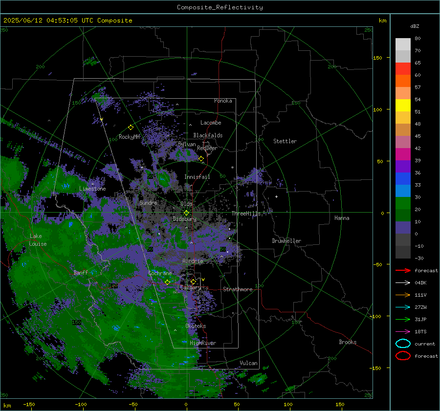The image size is (440, 411).
Task: Click the dark orange 57-60 dBZ swatch
Action: click(403, 81)
